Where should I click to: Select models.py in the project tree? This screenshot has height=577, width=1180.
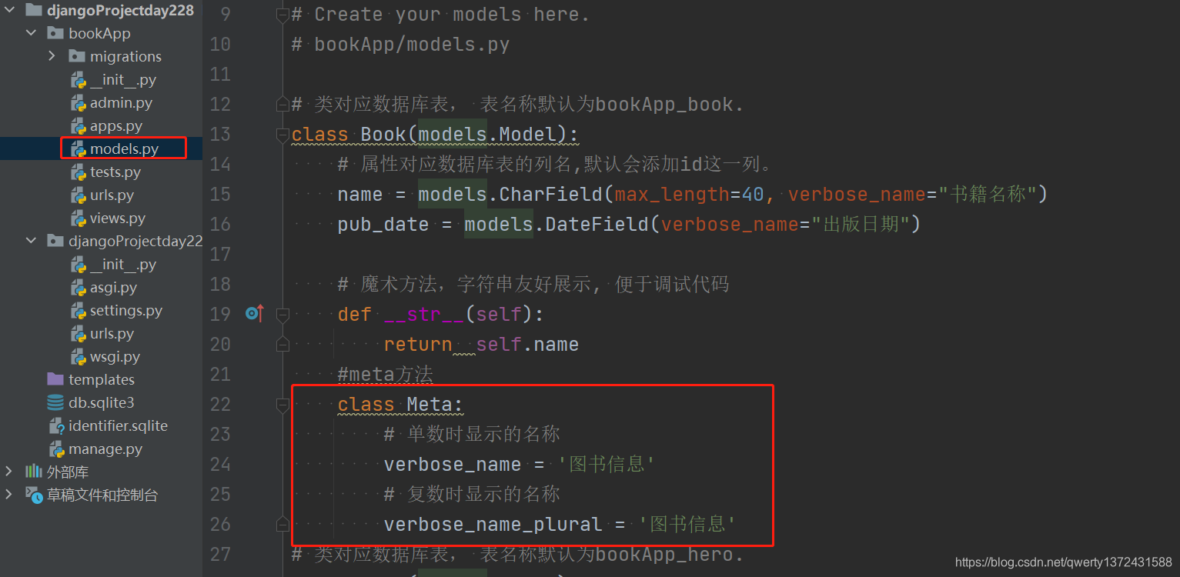124,148
